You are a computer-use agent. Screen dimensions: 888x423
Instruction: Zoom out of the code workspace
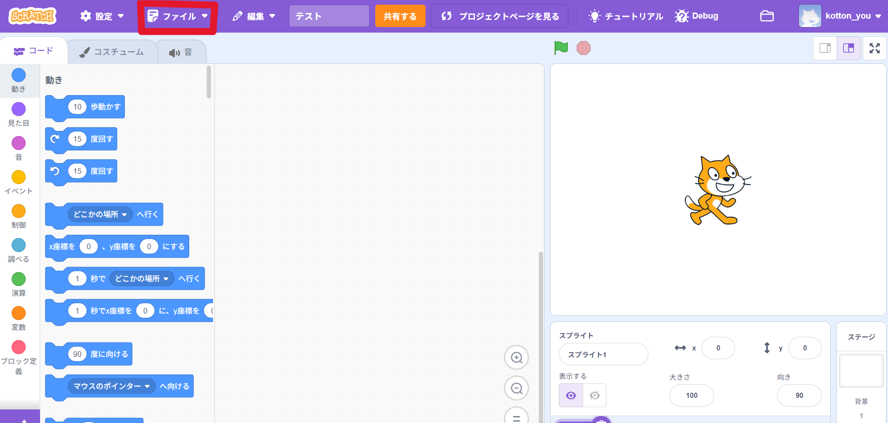(x=516, y=388)
